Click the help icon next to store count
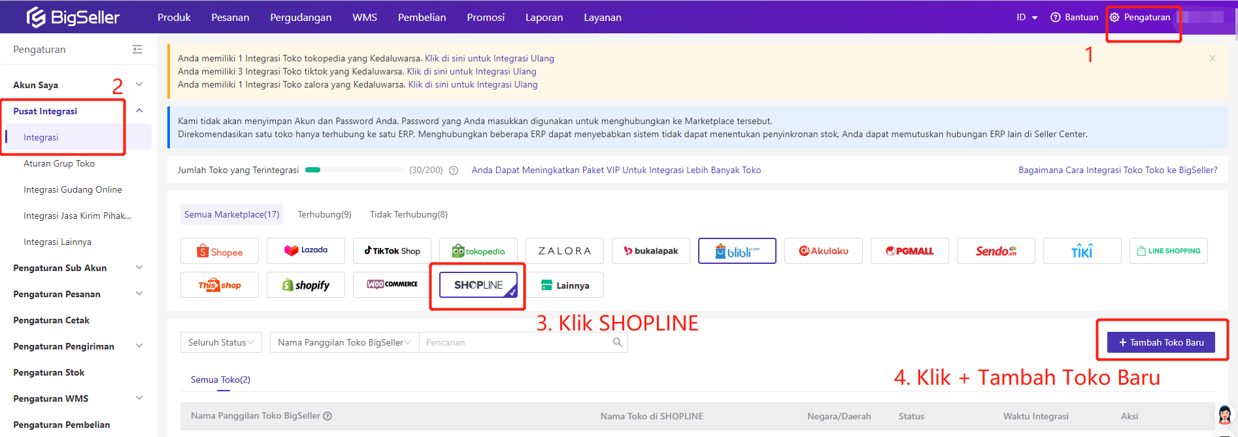 coord(454,170)
